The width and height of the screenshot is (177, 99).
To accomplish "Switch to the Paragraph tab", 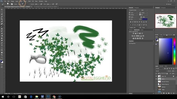I will 136,8.
